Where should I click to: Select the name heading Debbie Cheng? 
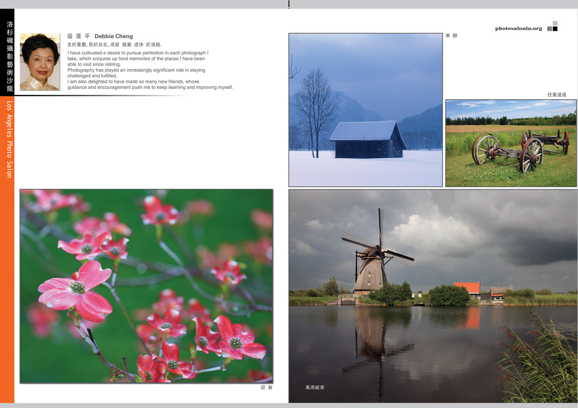(114, 36)
